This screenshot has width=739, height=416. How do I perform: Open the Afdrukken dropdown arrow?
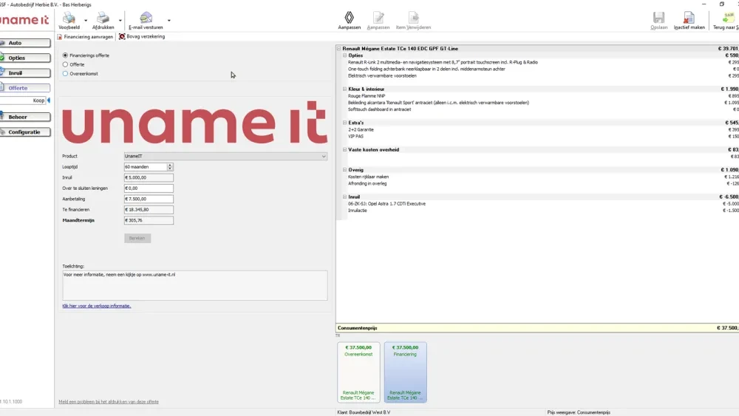click(x=120, y=20)
